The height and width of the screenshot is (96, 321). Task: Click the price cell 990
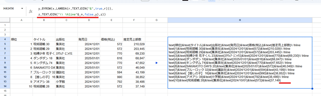[112, 77]
